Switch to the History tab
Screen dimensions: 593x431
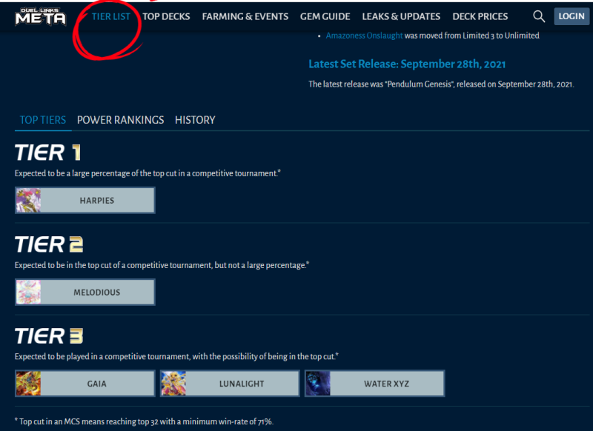click(195, 120)
